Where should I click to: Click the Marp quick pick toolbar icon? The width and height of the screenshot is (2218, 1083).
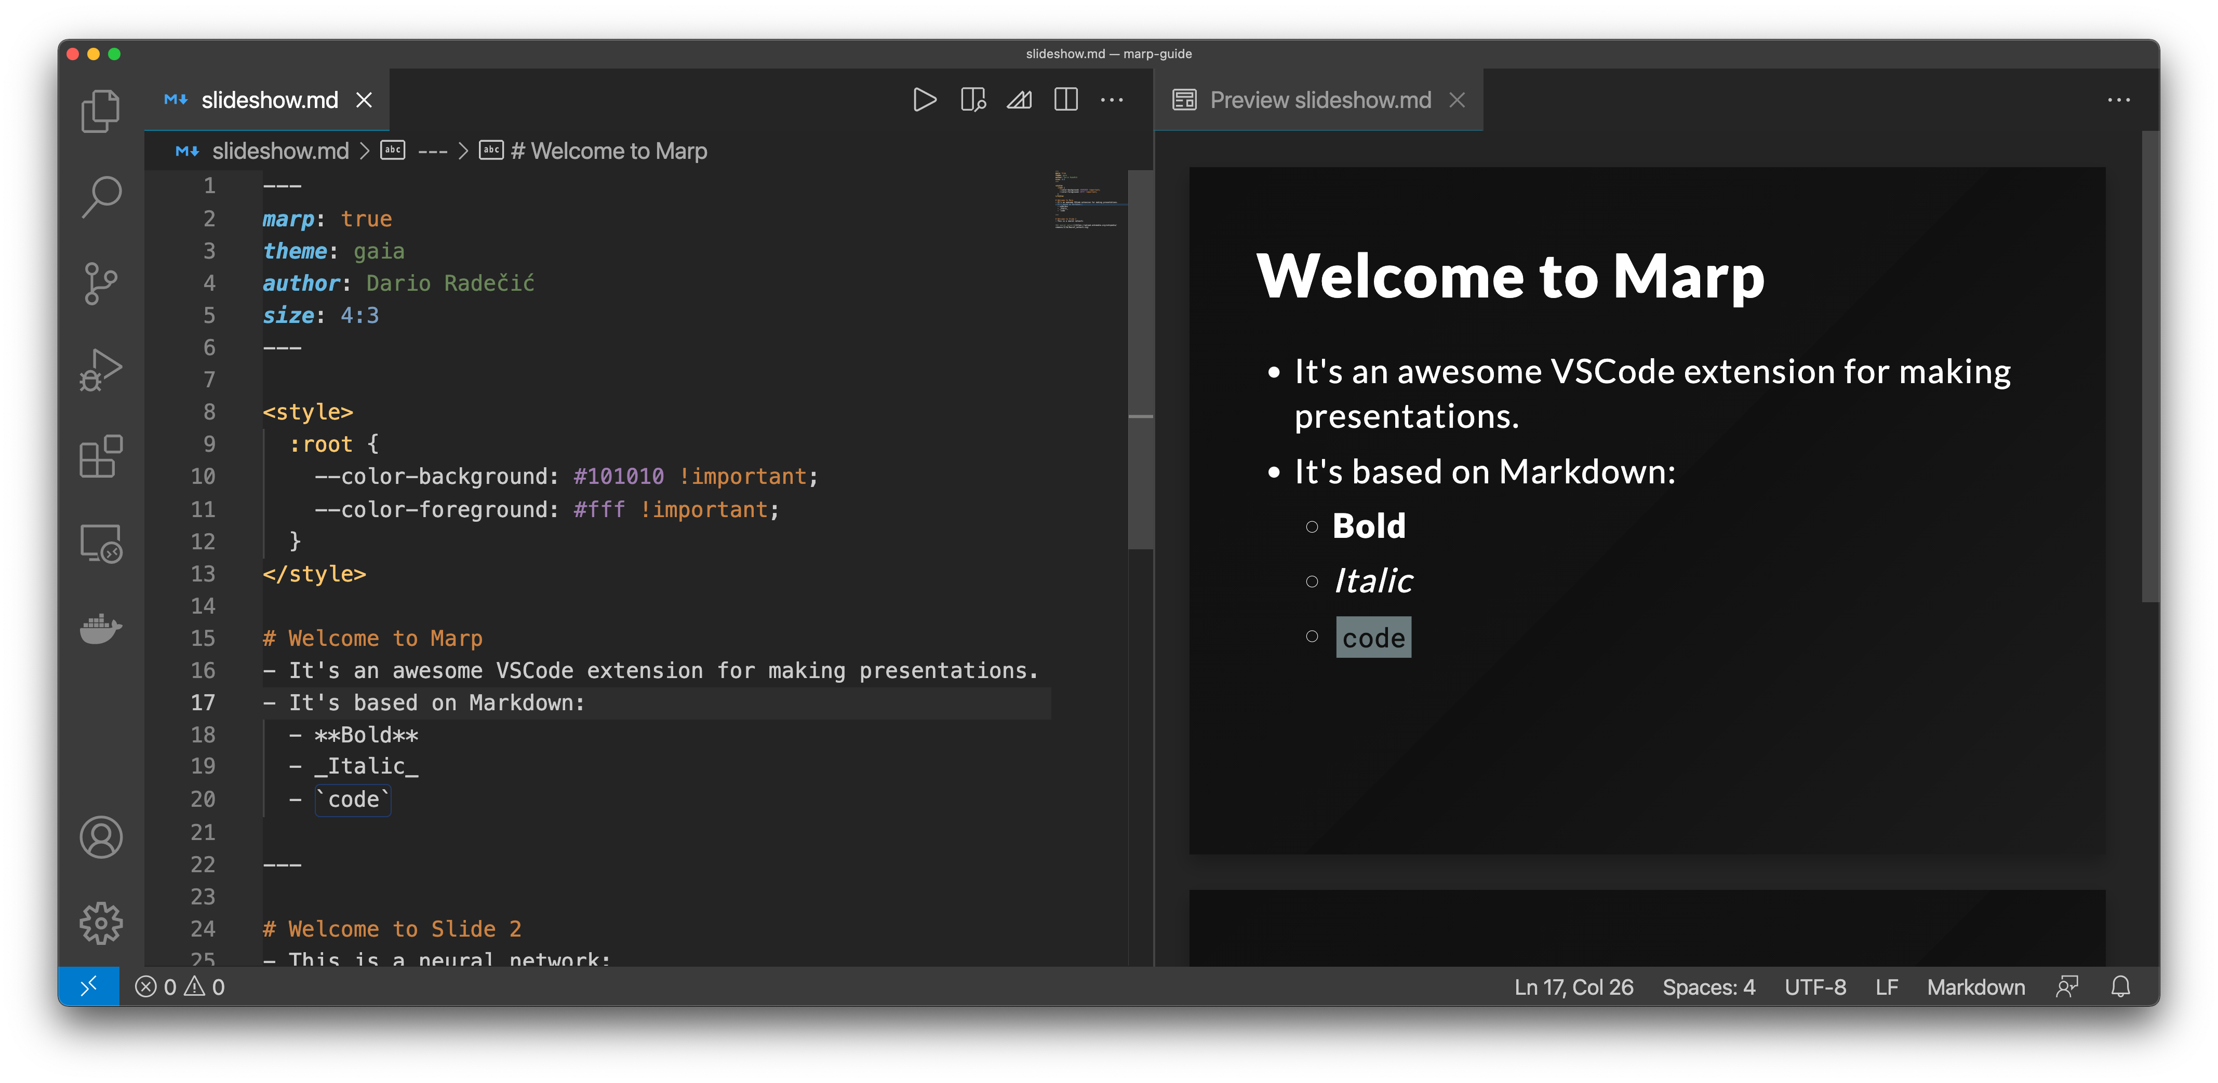[1020, 100]
